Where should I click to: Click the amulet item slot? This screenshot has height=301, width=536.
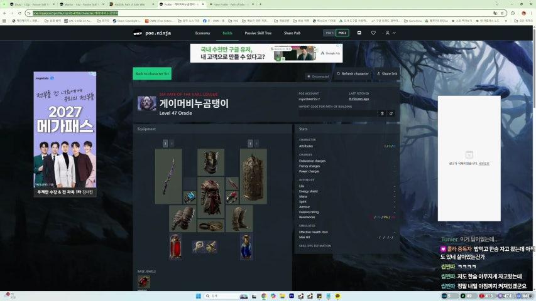232,184
